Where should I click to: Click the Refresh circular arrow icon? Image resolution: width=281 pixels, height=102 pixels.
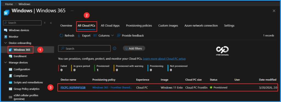click(61, 36)
